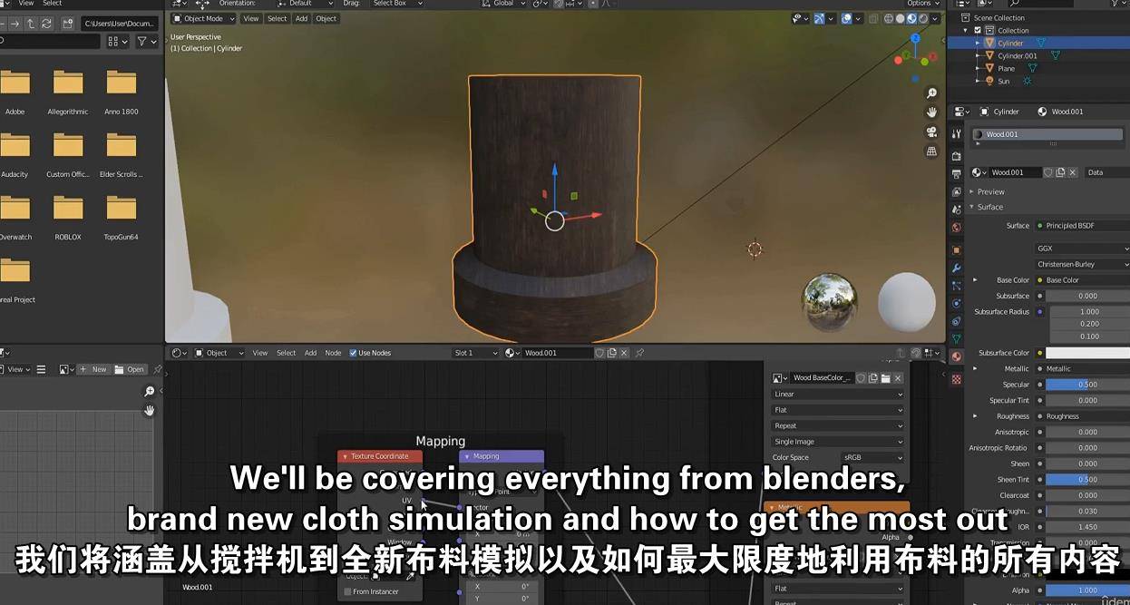Click file browser parent directory arrow
This screenshot has height=605, width=1130.
click(31, 24)
